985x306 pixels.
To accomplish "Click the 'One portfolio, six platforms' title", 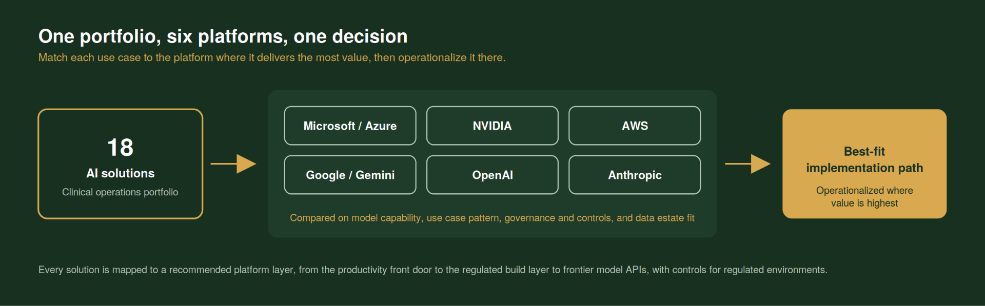I will click(x=223, y=36).
